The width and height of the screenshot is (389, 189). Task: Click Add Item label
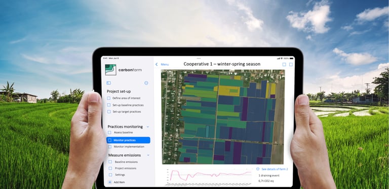(119, 182)
